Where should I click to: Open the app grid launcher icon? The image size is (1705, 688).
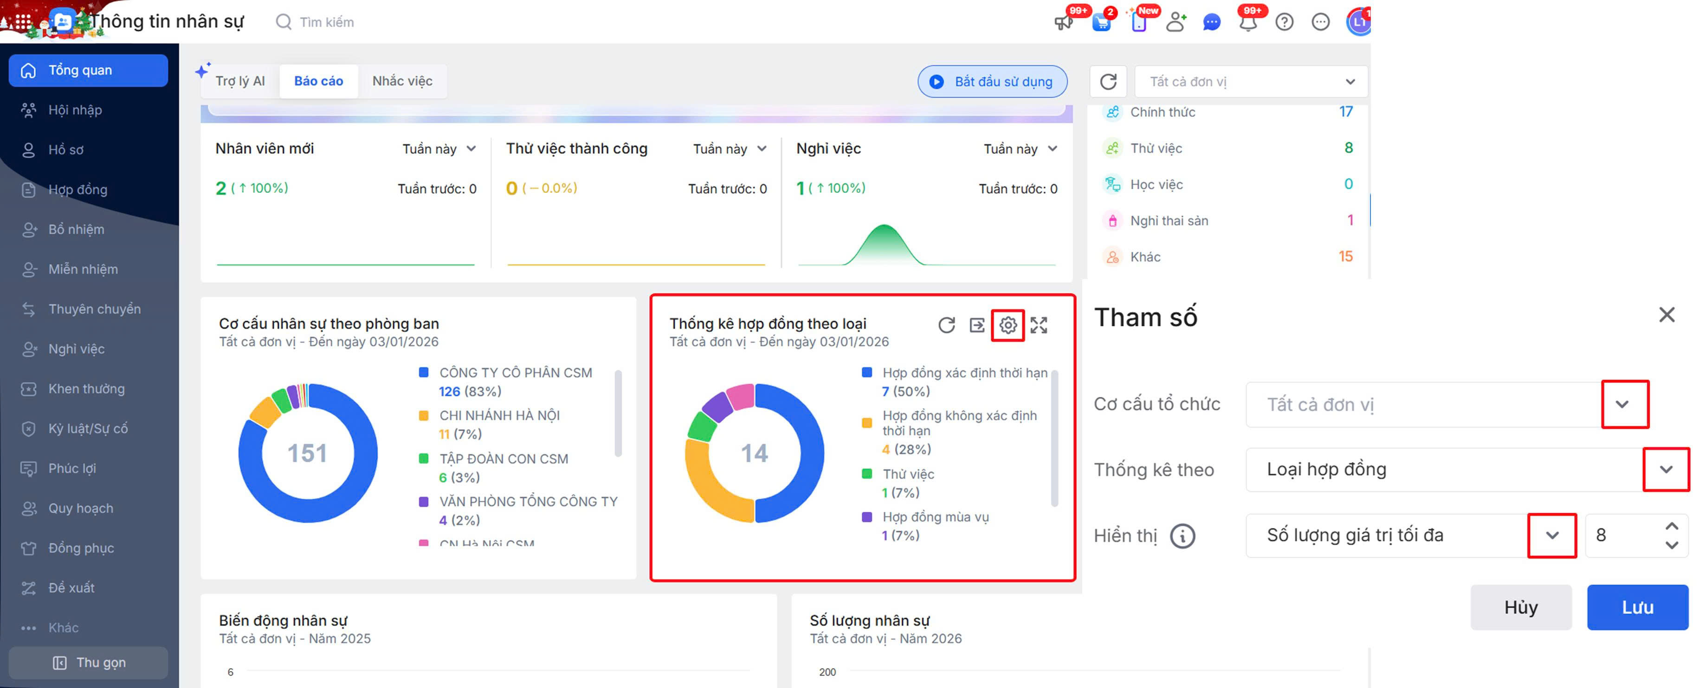pos(23,23)
